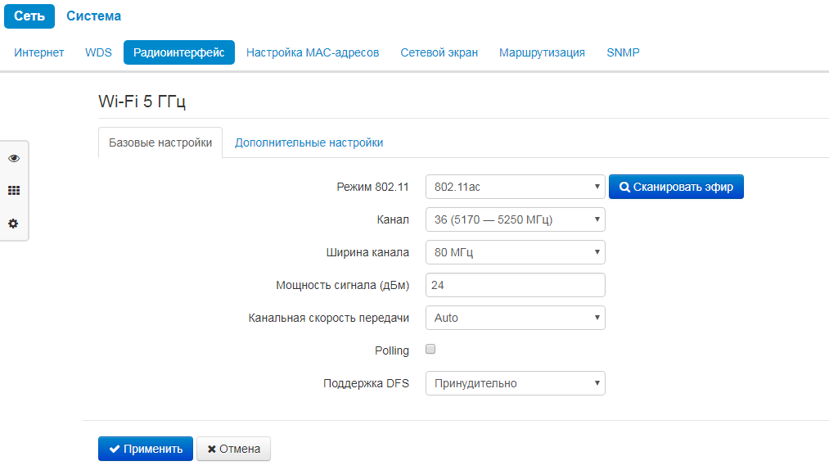The height and width of the screenshot is (470, 829).
Task: Go to the Интернет section
Action: tap(39, 52)
